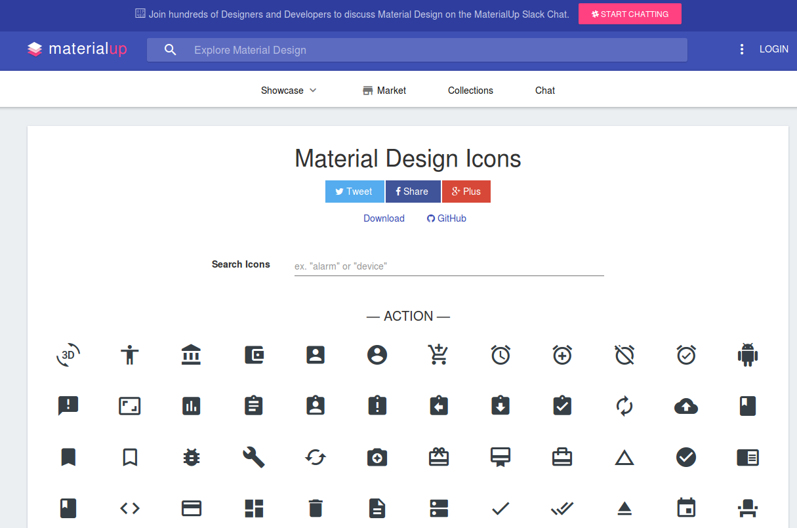Select the camera enhance icon

[377, 457]
